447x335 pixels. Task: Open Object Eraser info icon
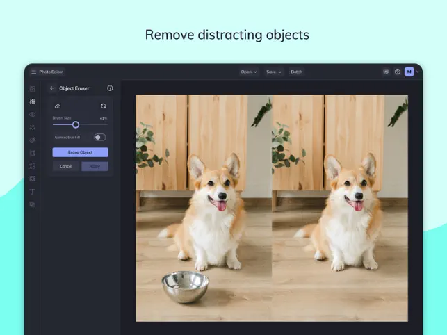coord(110,88)
